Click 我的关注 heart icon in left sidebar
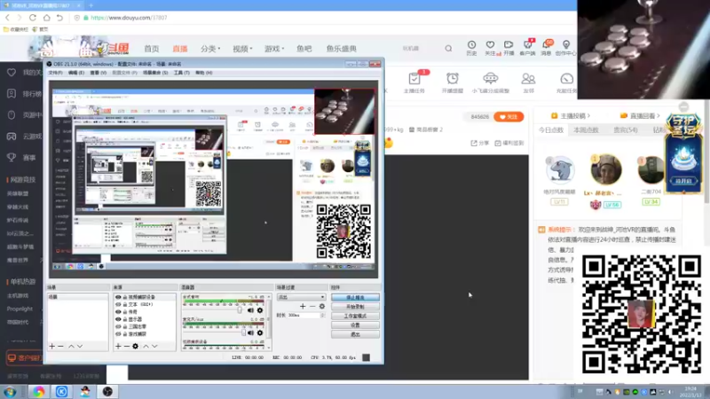The width and height of the screenshot is (710, 399). [x=12, y=73]
